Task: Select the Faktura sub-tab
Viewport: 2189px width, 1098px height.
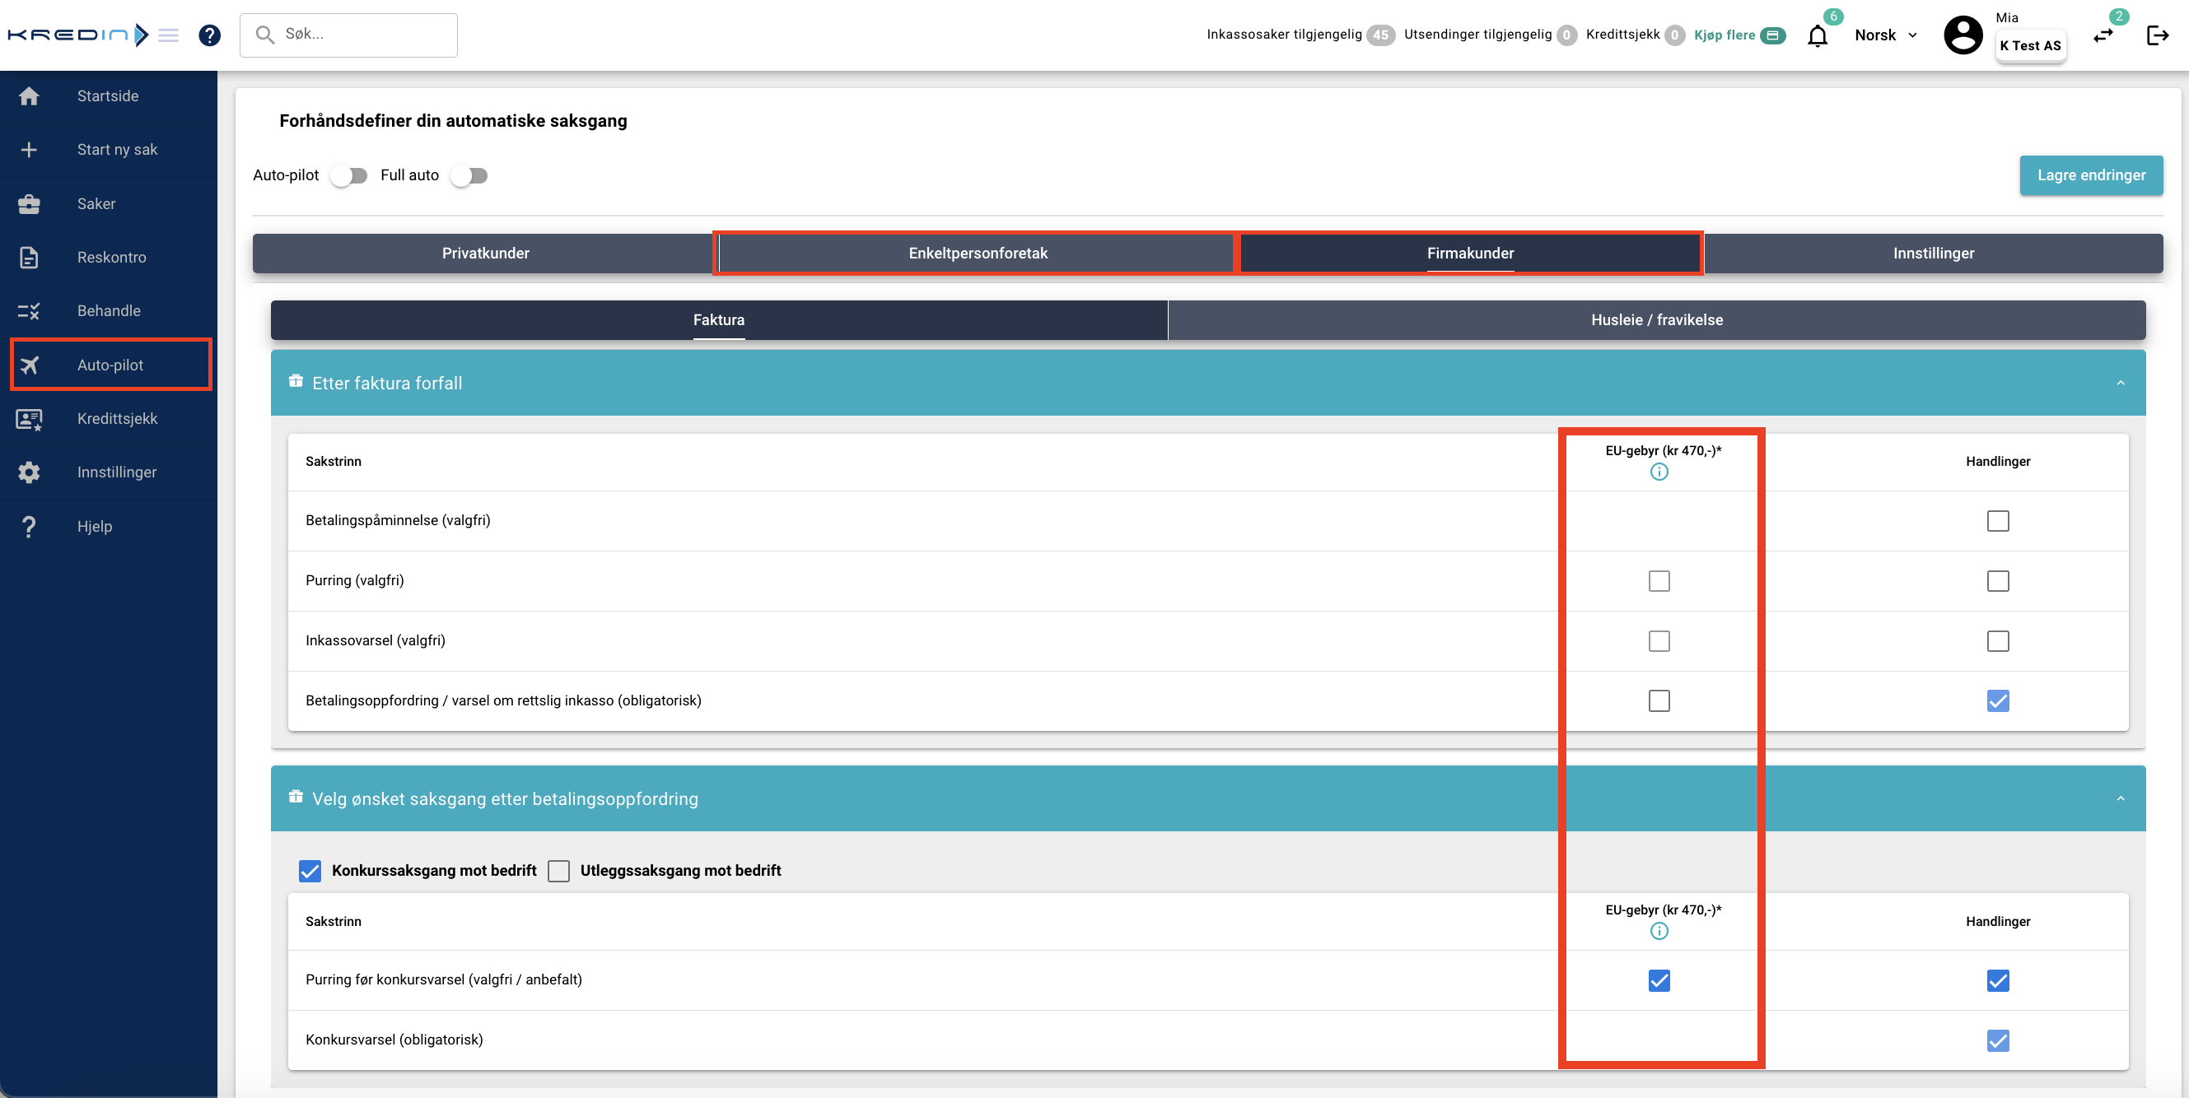Action: (x=719, y=320)
